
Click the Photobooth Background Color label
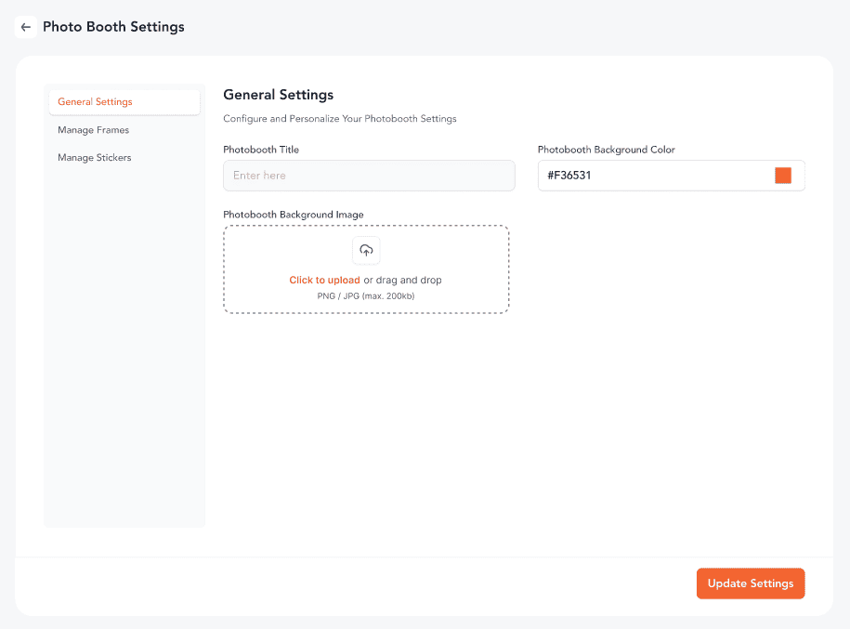(x=606, y=150)
